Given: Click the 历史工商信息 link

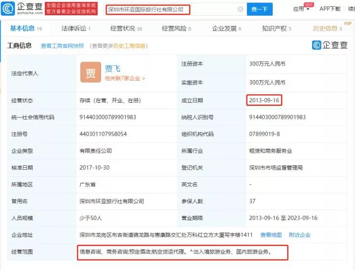Looking at the screenshot, I should coord(129,46).
